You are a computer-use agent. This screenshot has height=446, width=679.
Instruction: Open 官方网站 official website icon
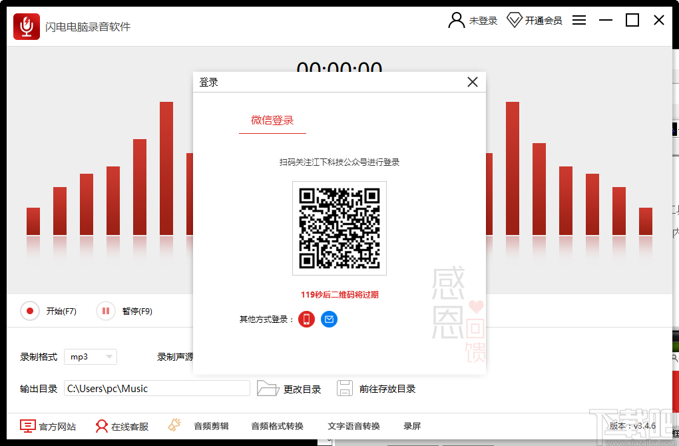point(27,426)
